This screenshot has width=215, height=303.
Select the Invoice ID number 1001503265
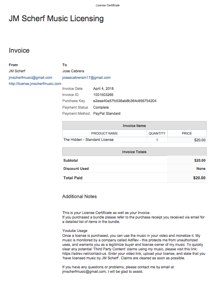(103, 95)
